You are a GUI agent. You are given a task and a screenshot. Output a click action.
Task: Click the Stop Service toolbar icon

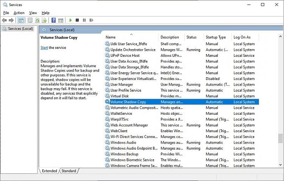click(77, 20)
